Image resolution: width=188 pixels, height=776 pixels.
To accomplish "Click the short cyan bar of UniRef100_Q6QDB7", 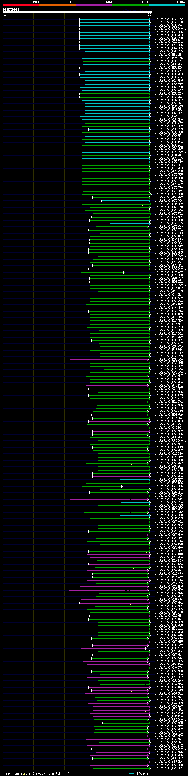I will pyautogui.click(x=135, y=480).
